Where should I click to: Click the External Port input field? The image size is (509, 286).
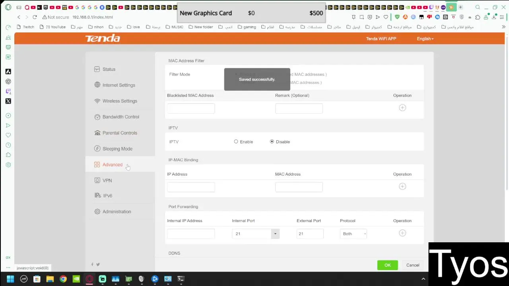pyautogui.click(x=310, y=234)
